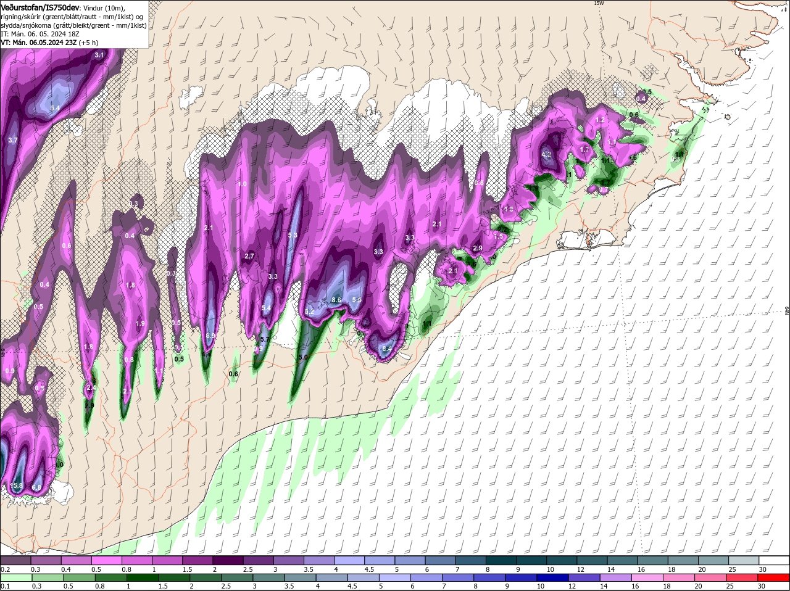
Task: Click the Veðurstofan/IS750dev title text
Action: tap(40, 7)
